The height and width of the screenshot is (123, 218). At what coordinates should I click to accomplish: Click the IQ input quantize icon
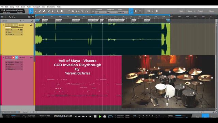(93, 11)
